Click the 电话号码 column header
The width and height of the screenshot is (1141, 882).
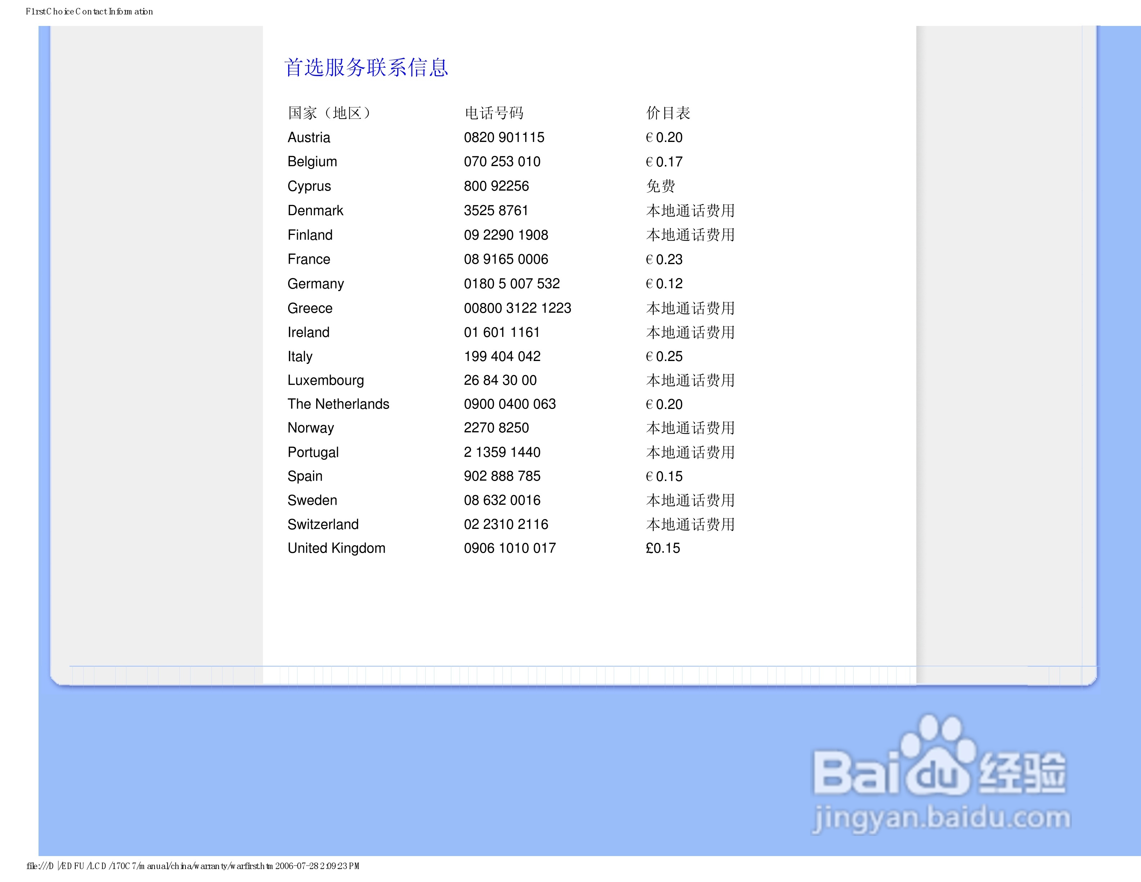pyautogui.click(x=494, y=113)
